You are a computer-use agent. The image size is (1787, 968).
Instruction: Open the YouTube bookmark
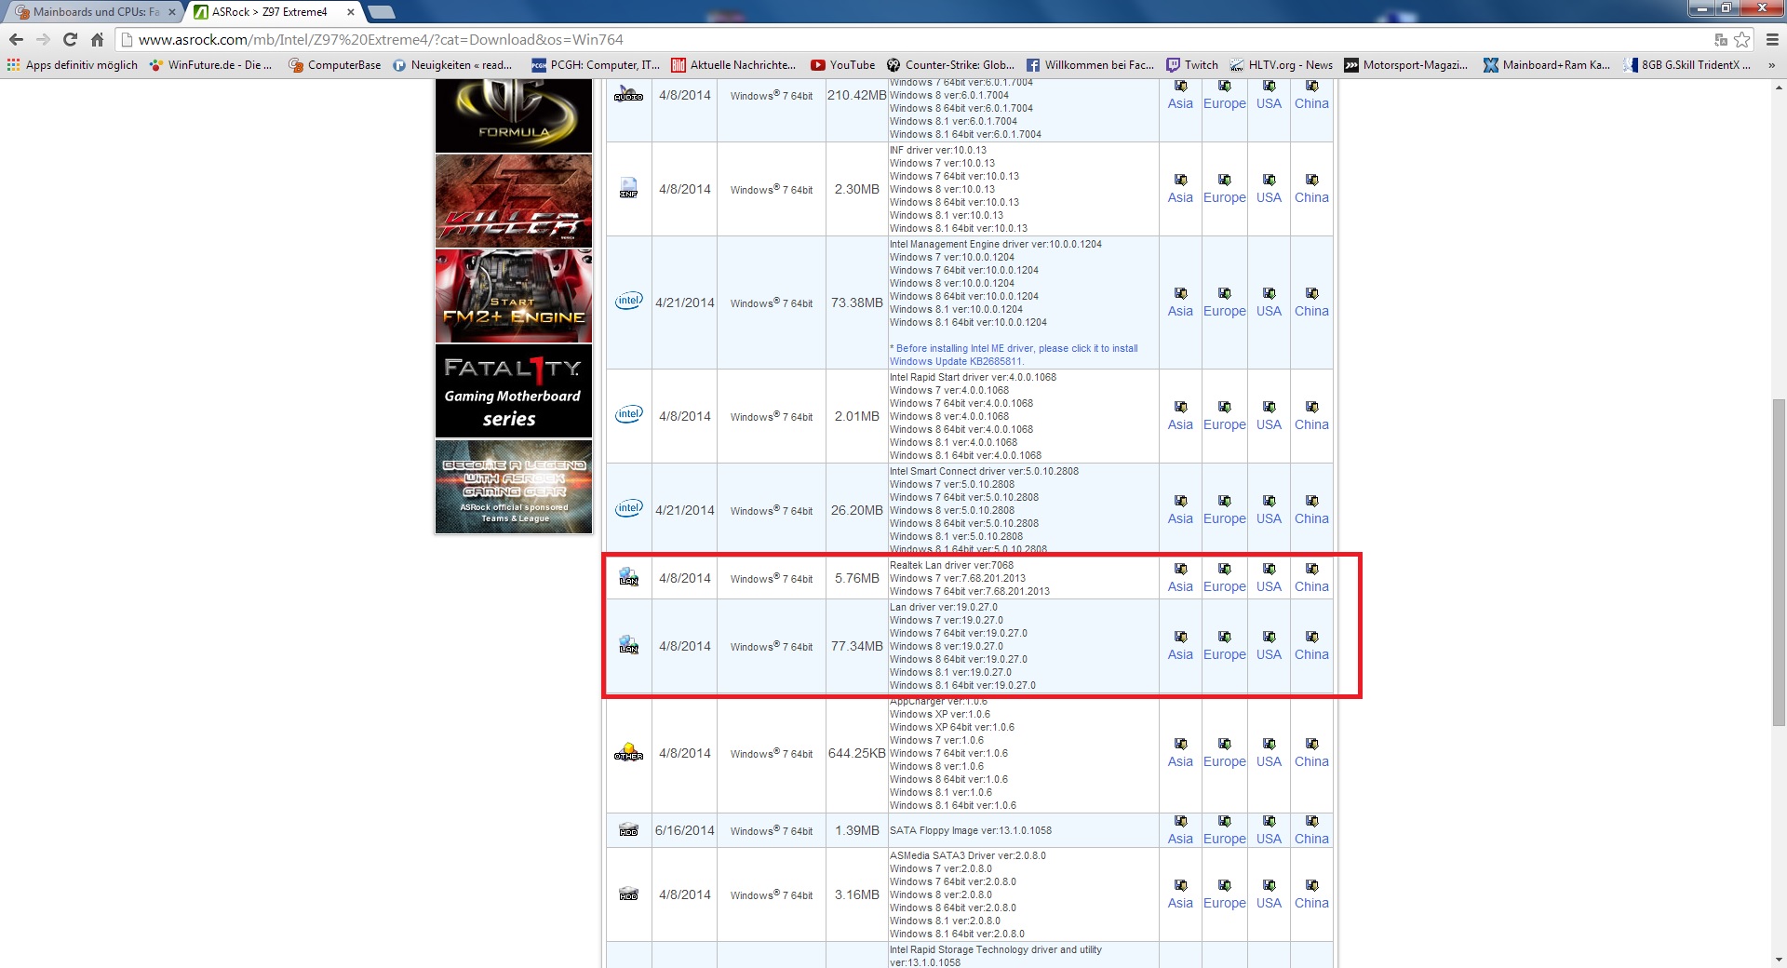(x=842, y=65)
